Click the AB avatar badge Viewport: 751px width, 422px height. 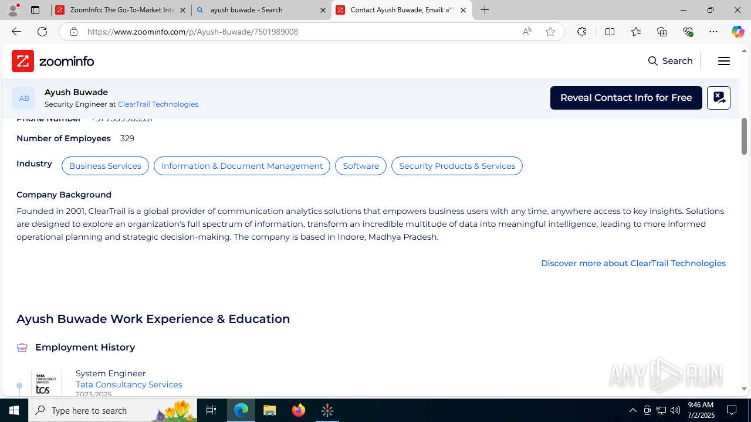tap(23, 98)
